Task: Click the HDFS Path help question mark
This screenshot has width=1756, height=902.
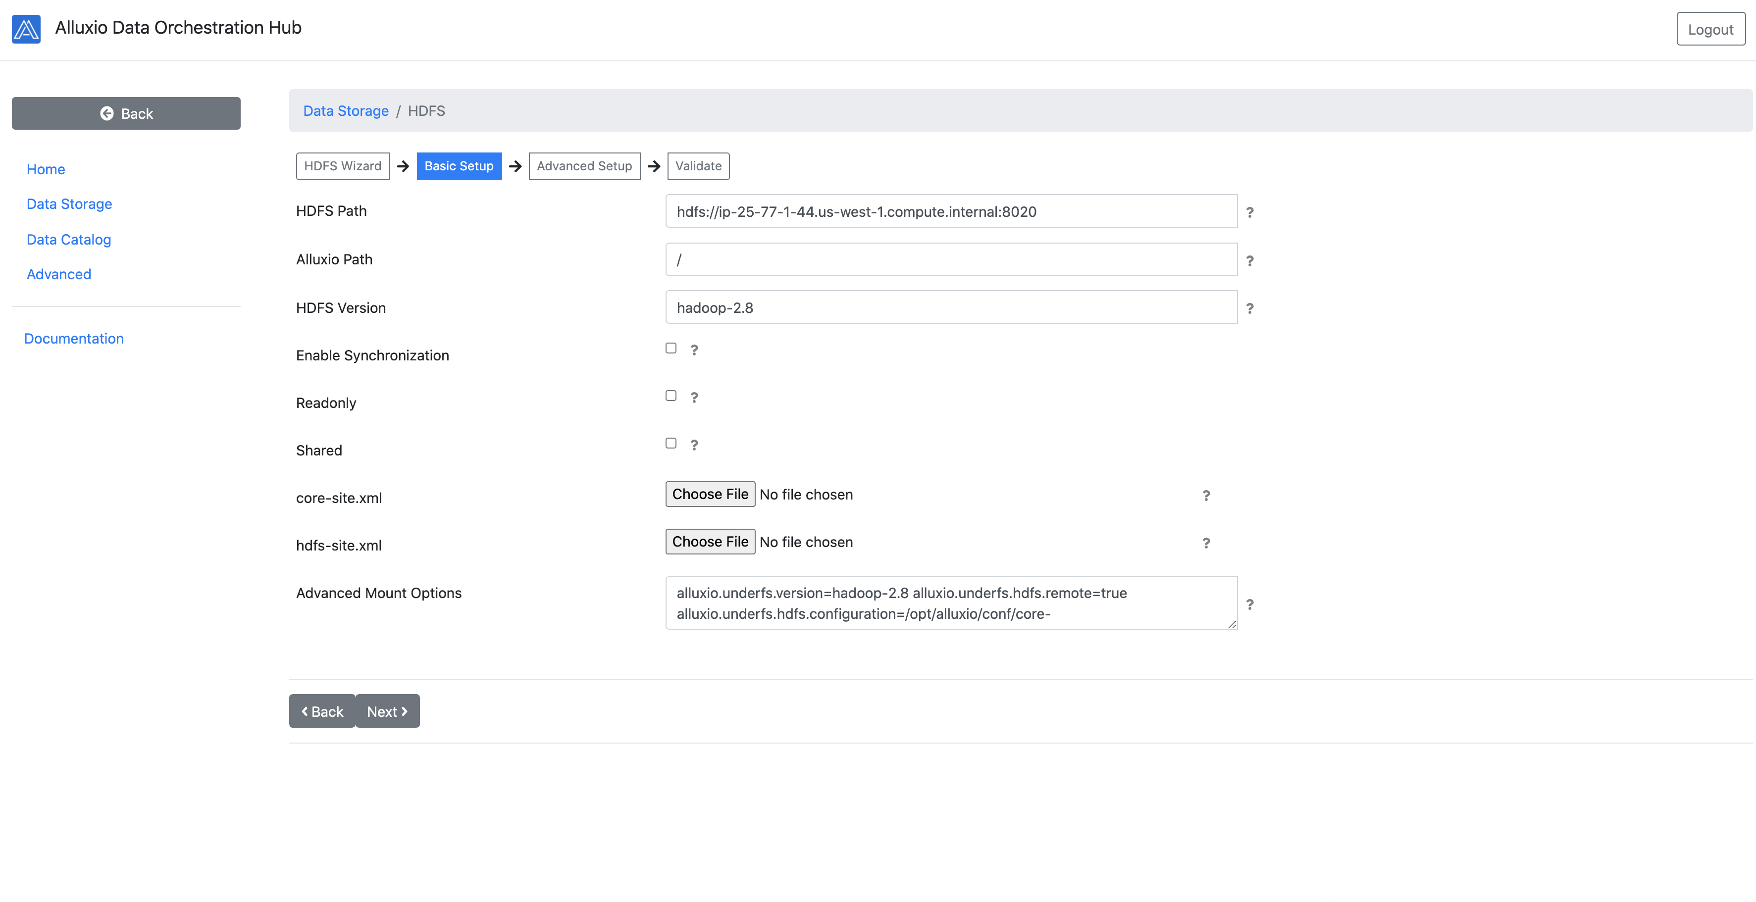Action: (x=1249, y=212)
